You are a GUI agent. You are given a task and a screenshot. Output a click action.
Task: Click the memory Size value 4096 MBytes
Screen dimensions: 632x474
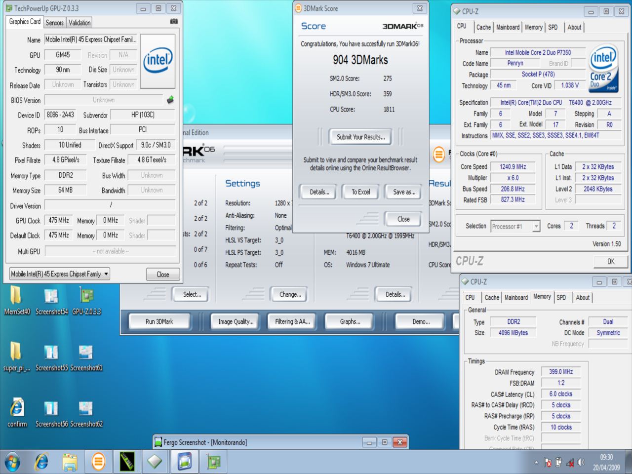pyautogui.click(x=513, y=333)
